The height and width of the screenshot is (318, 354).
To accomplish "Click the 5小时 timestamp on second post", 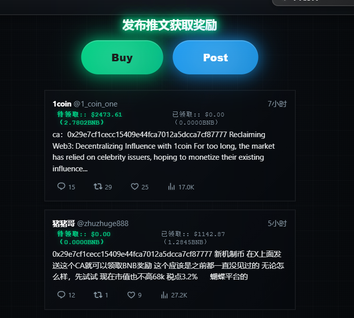I will pyautogui.click(x=277, y=224).
